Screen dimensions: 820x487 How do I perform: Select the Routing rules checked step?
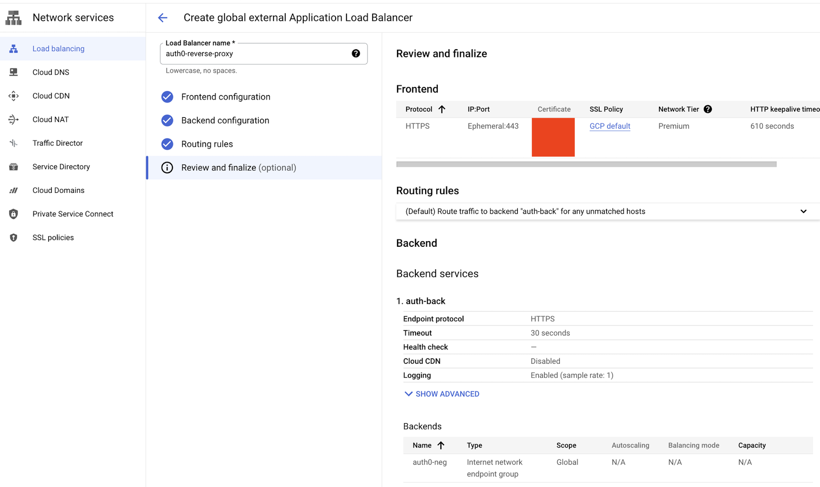207,144
